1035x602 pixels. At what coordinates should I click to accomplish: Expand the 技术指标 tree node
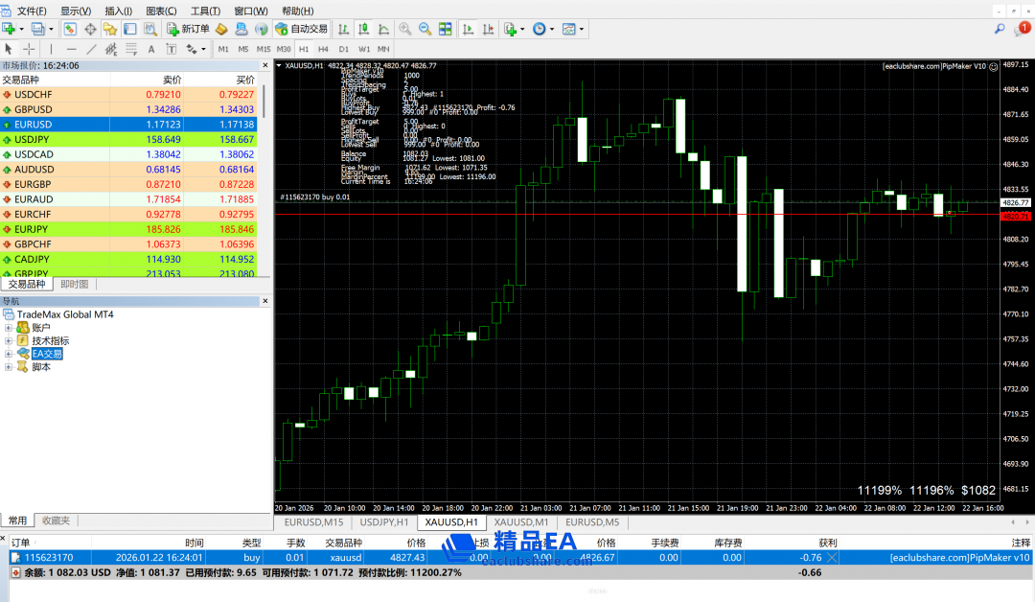tap(9, 341)
